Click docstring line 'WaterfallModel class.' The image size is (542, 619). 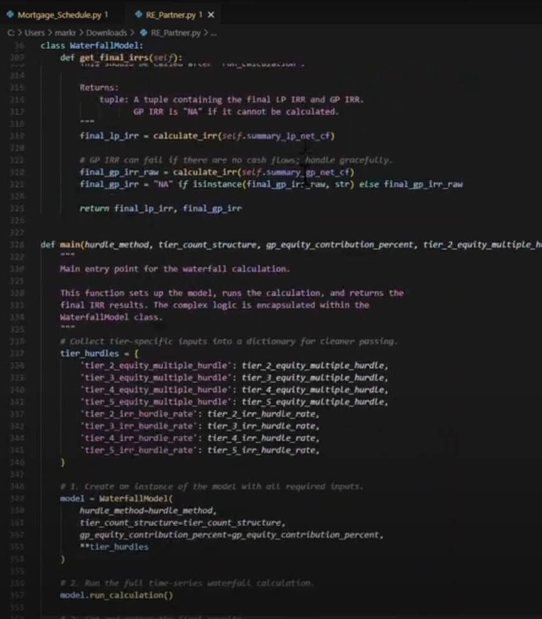[111, 317]
